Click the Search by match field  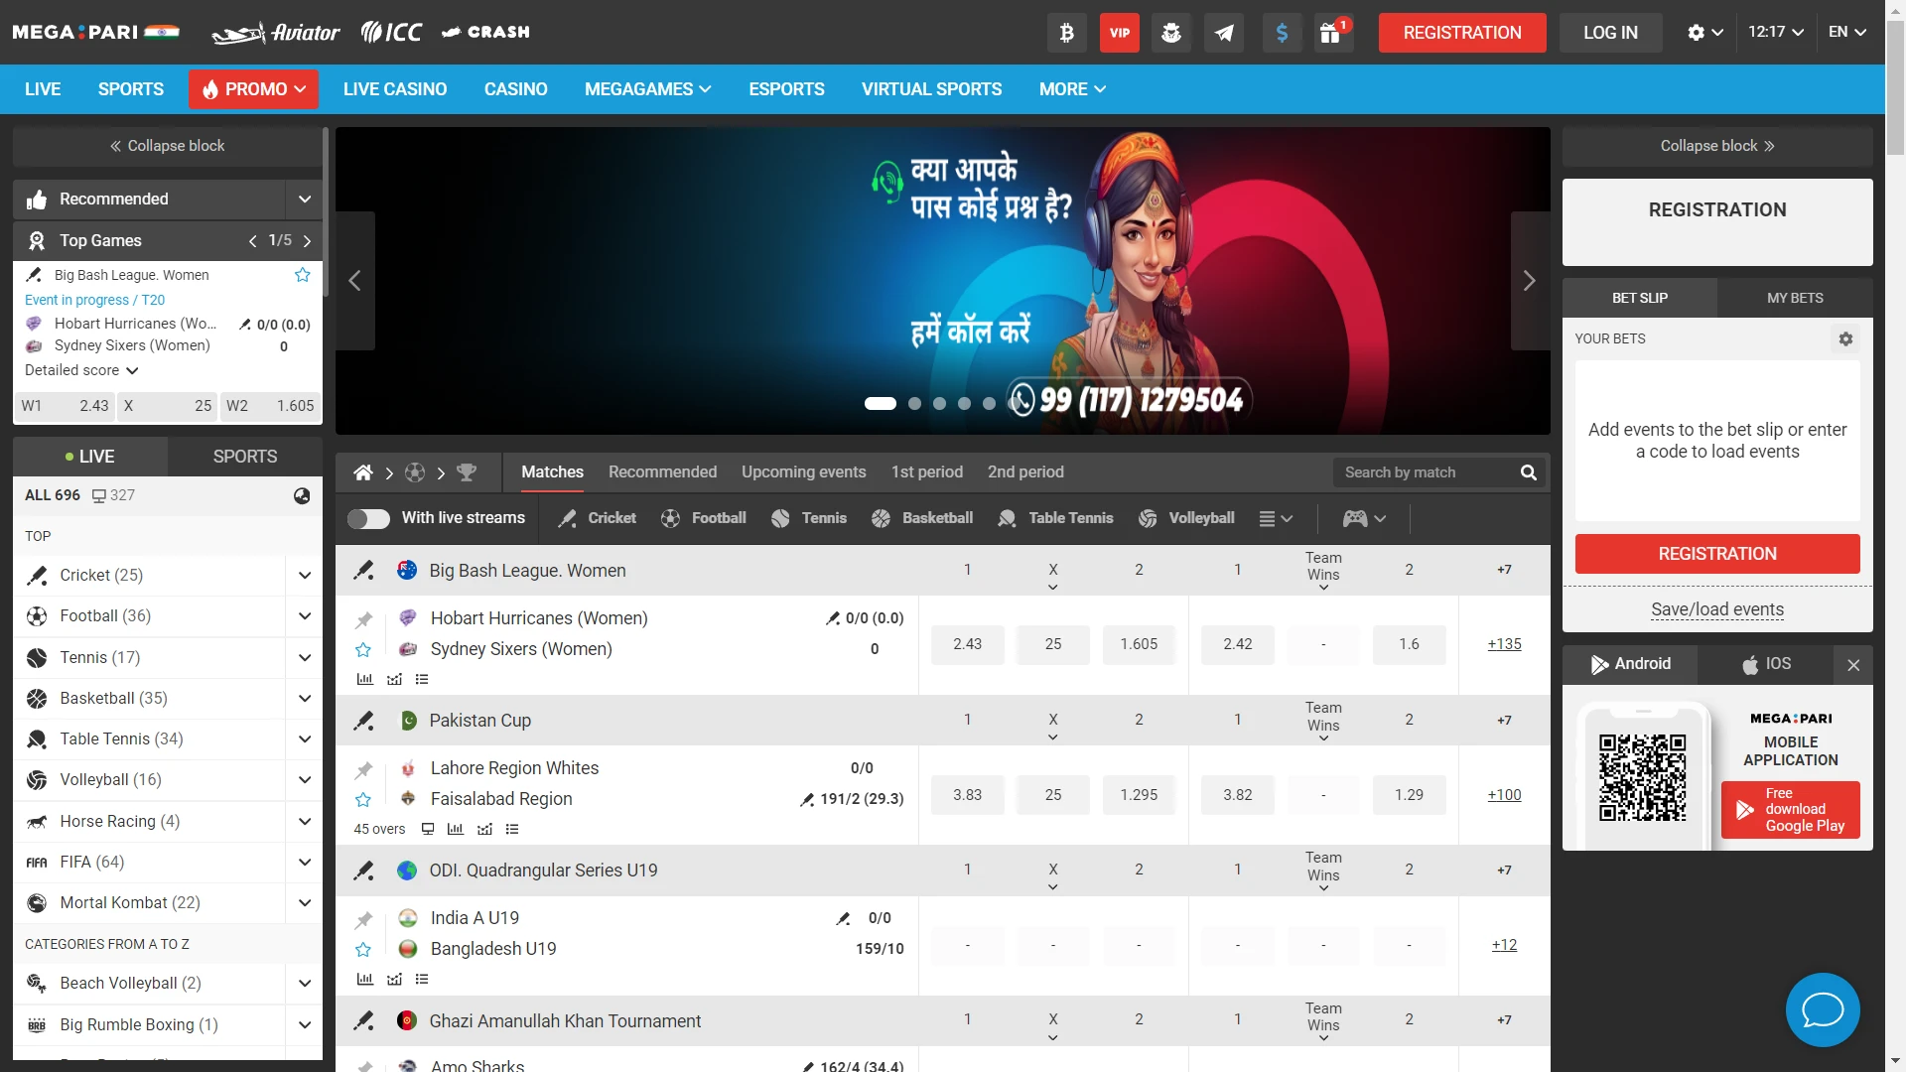(x=1427, y=472)
